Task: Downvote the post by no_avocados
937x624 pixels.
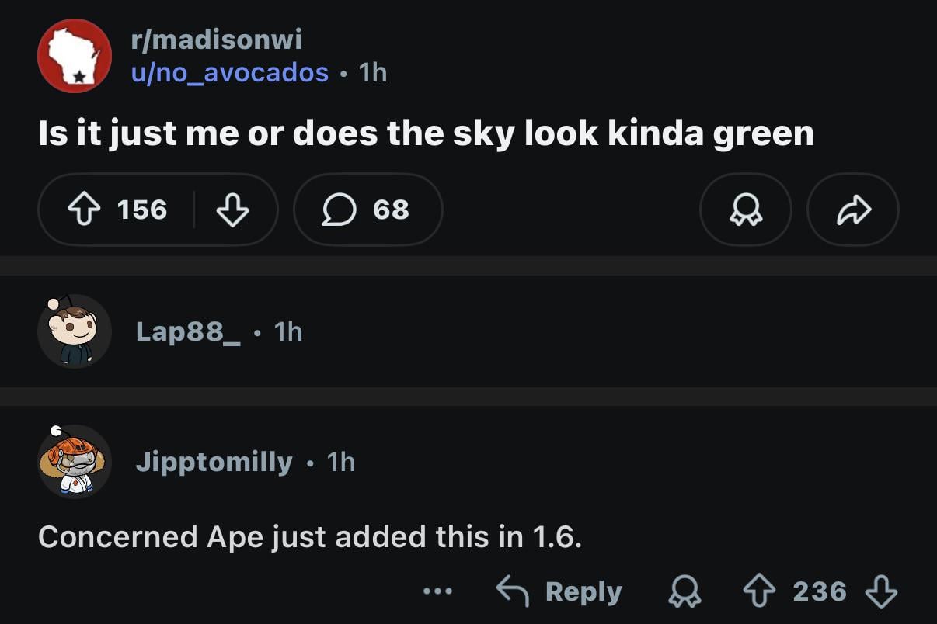Action: 232,210
